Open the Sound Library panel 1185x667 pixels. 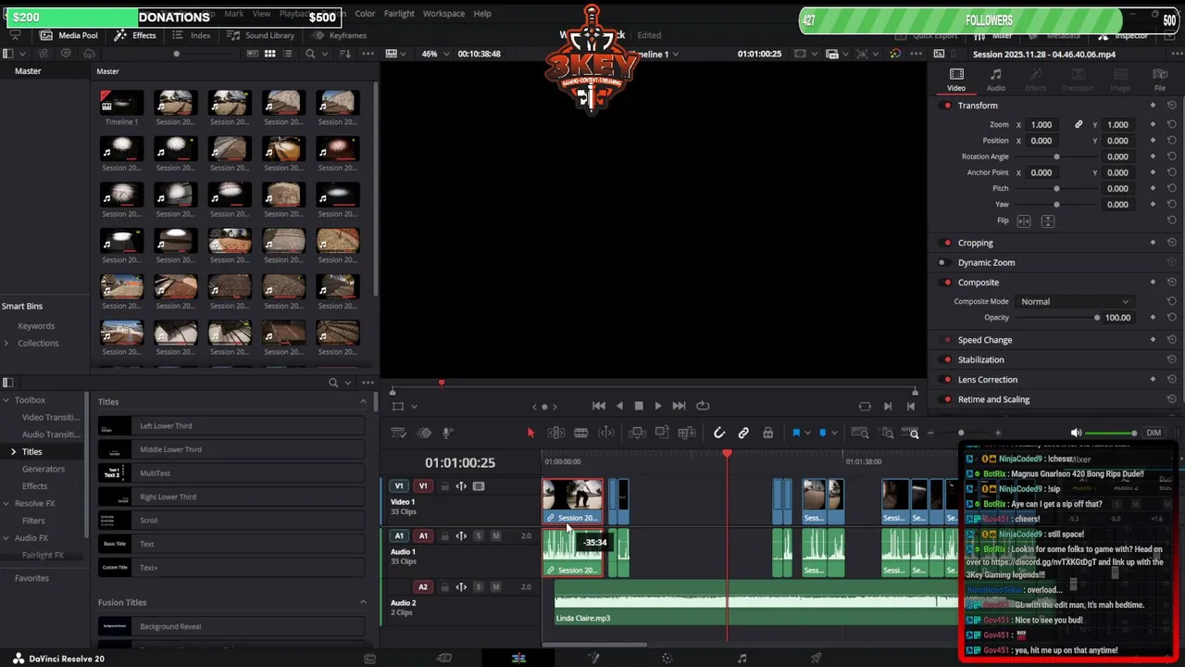[x=261, y=35]
